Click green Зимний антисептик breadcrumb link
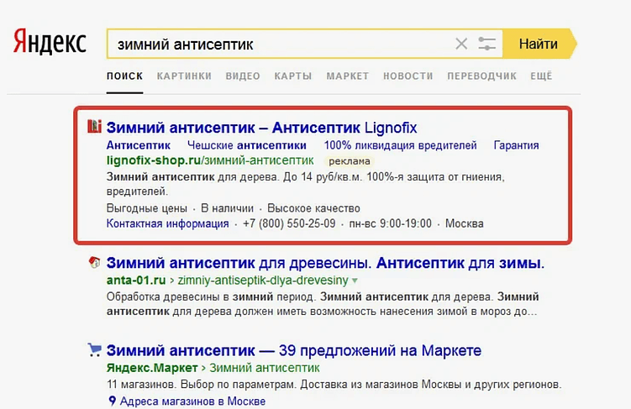The width and height of the screenshot is (631, 409). tap(265, 368)
